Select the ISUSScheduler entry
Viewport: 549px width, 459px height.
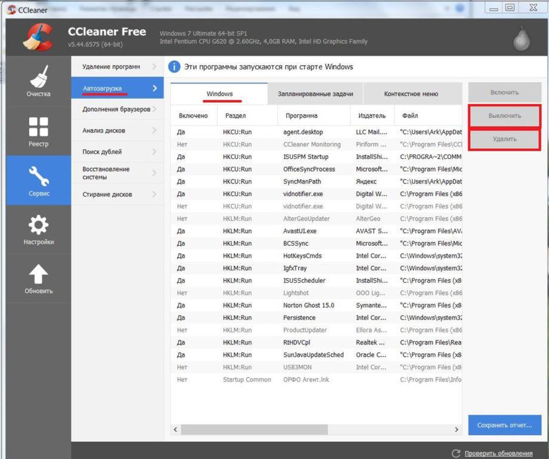[x=316, y=280]
